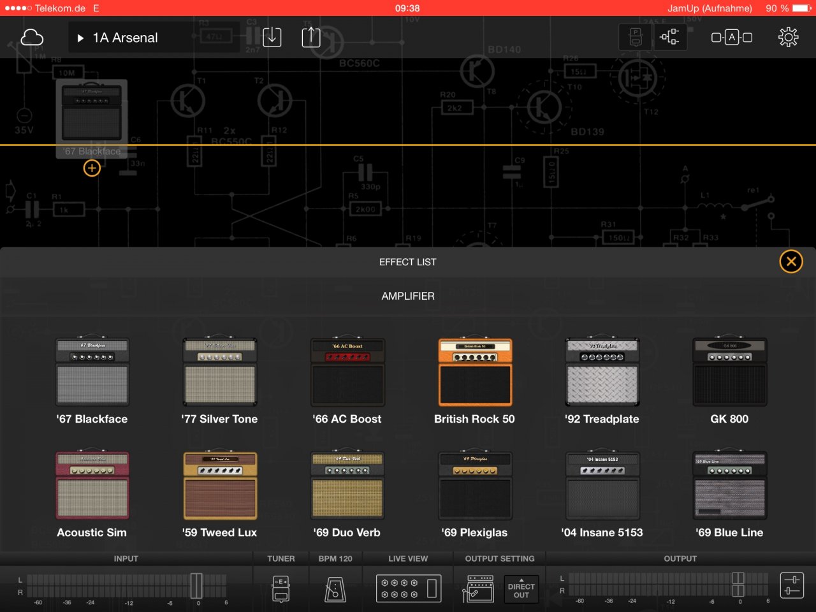Choose the '59 Tweed Lux amplifier

pos(220,495)
